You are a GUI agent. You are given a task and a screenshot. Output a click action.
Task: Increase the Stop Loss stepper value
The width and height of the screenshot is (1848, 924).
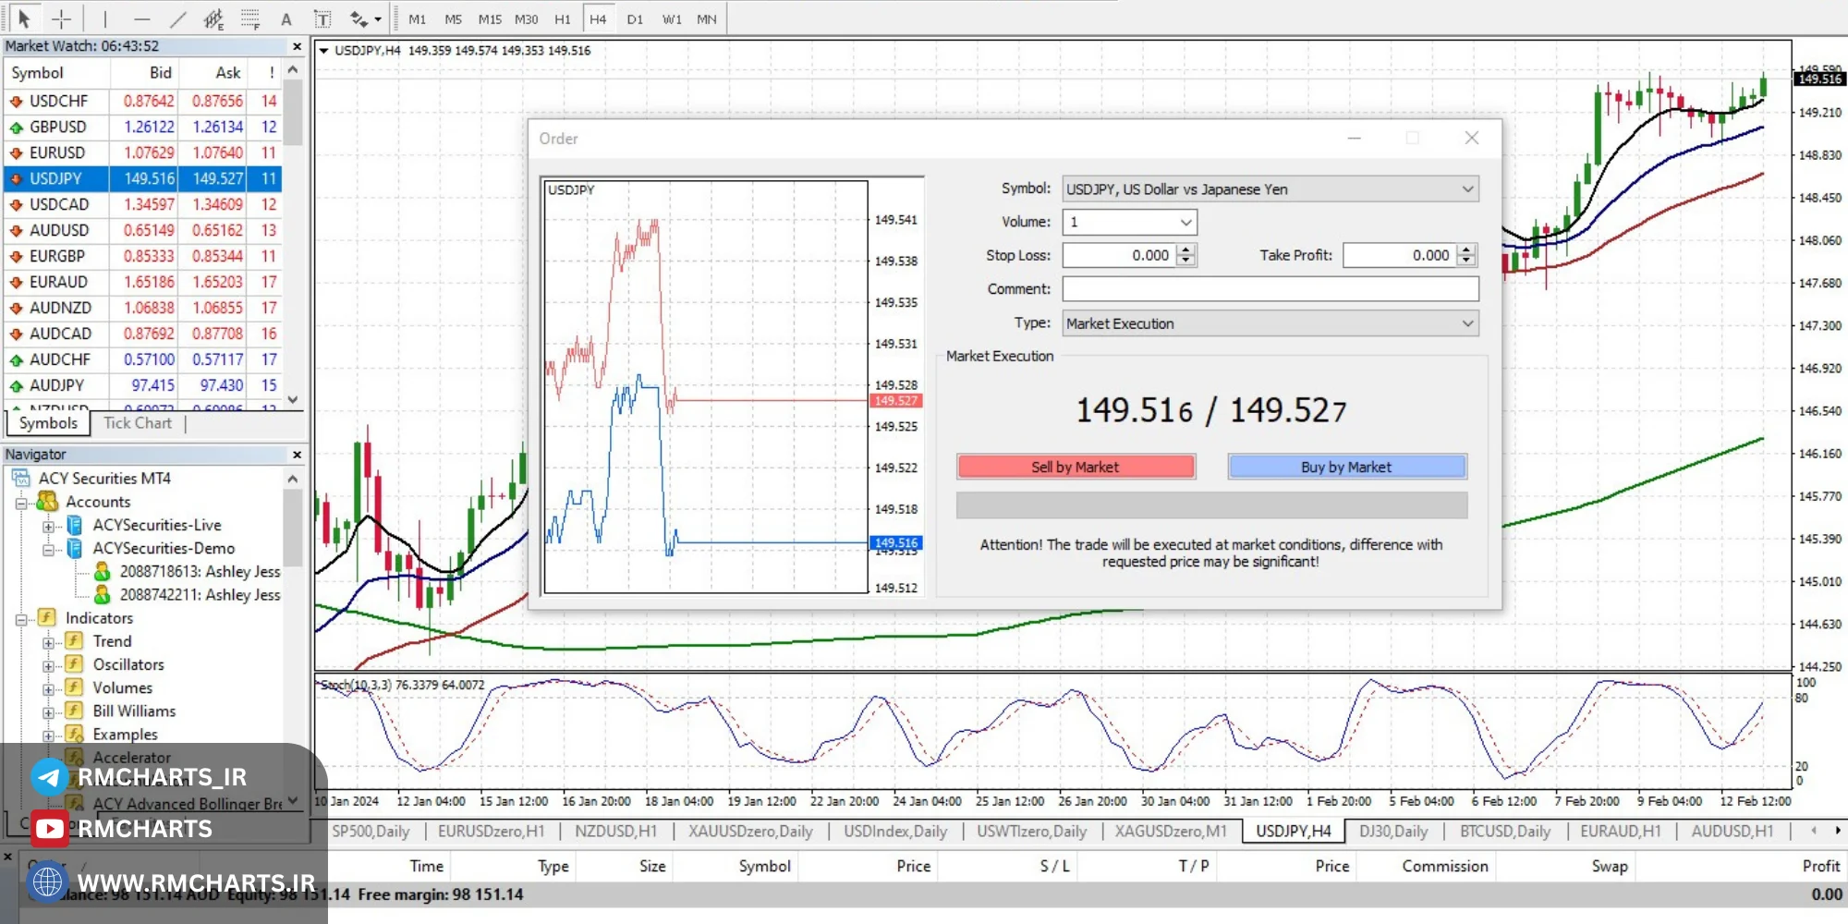pos(1186,249)
